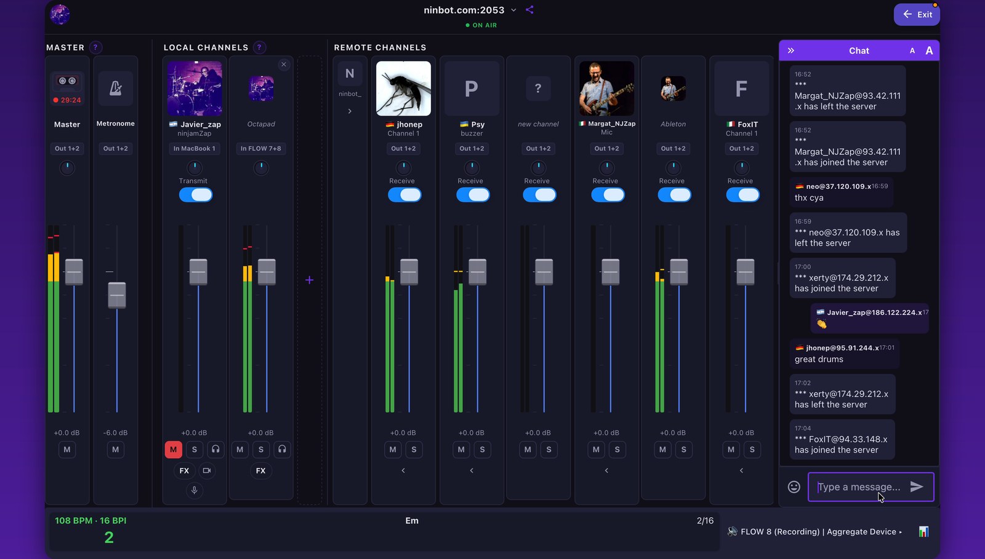985x559 pixels.
Task: Open Master channel Out 1+2 output selector
Action: tap(67, 148)
